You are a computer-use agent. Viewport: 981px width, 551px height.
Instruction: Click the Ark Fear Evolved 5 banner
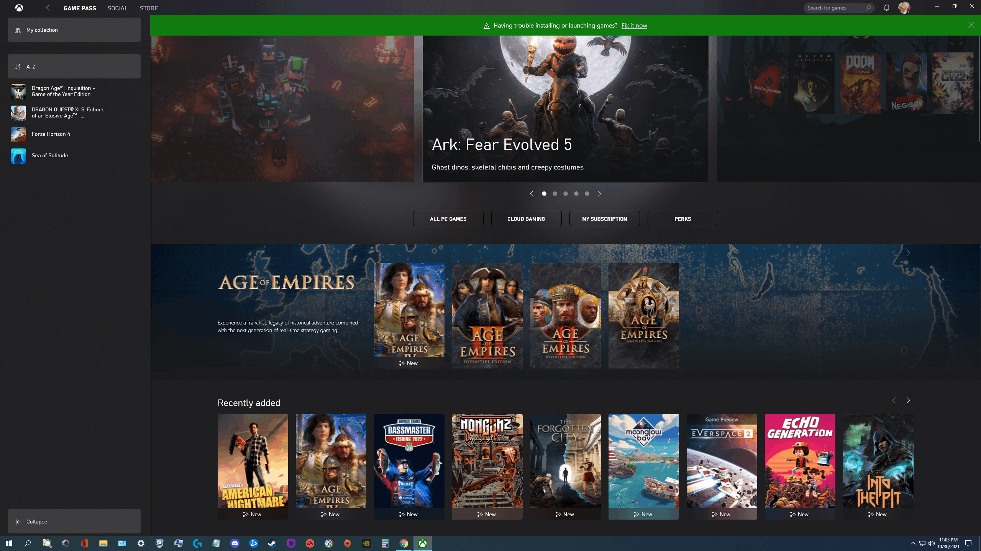point(565,109)
